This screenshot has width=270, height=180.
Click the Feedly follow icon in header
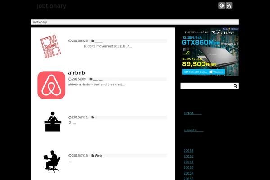(x=221, y=5)
